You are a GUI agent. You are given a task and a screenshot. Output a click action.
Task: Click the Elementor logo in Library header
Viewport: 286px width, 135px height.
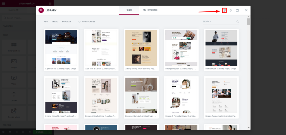(x=41, y=10)
